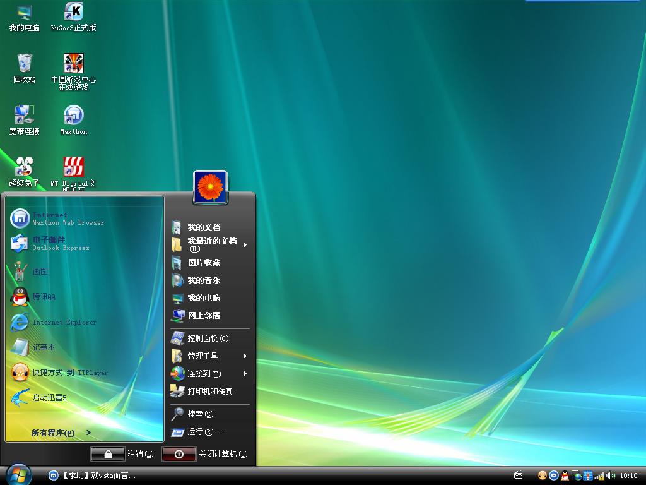Open 打印机和传真 entry
The image size is (646, 485).
click(x=209, y=392)
